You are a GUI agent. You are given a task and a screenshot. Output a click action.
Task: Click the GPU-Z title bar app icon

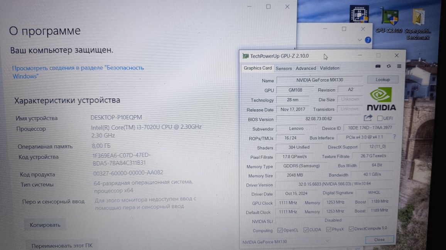(x=245, y=56)
